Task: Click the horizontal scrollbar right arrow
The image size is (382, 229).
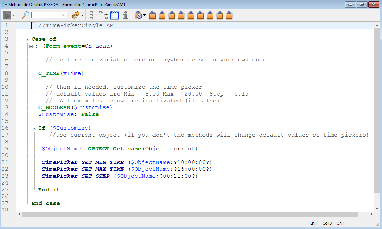Action: click(372, 214)
